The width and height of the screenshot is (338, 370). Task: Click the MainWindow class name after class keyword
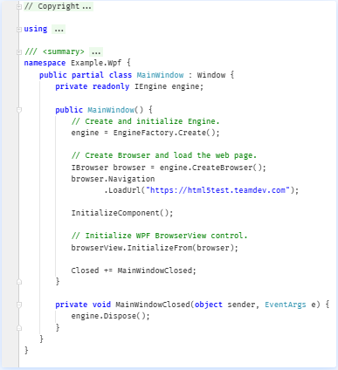pyautogui.click(x=160, y=75)
